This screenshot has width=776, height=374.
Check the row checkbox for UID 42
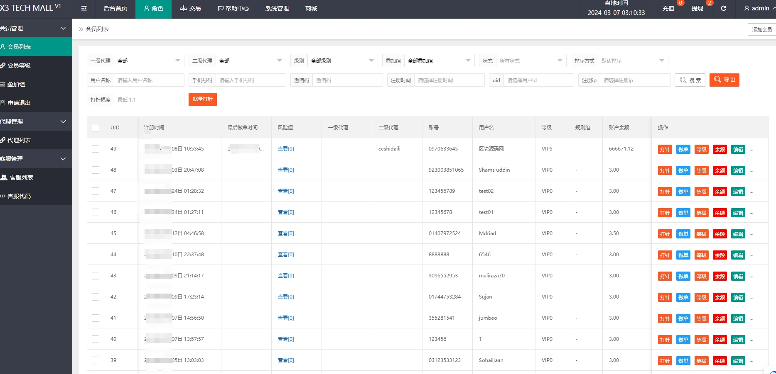tap(96, 297)
